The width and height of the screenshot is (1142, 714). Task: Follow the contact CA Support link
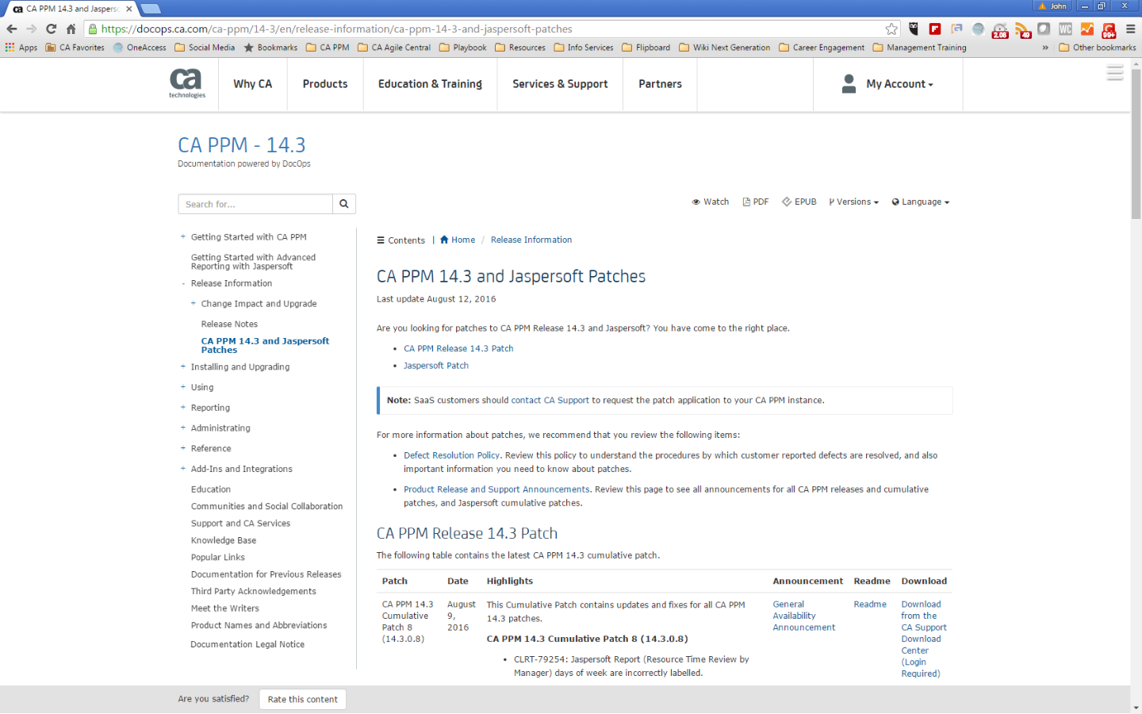(550, 401)
